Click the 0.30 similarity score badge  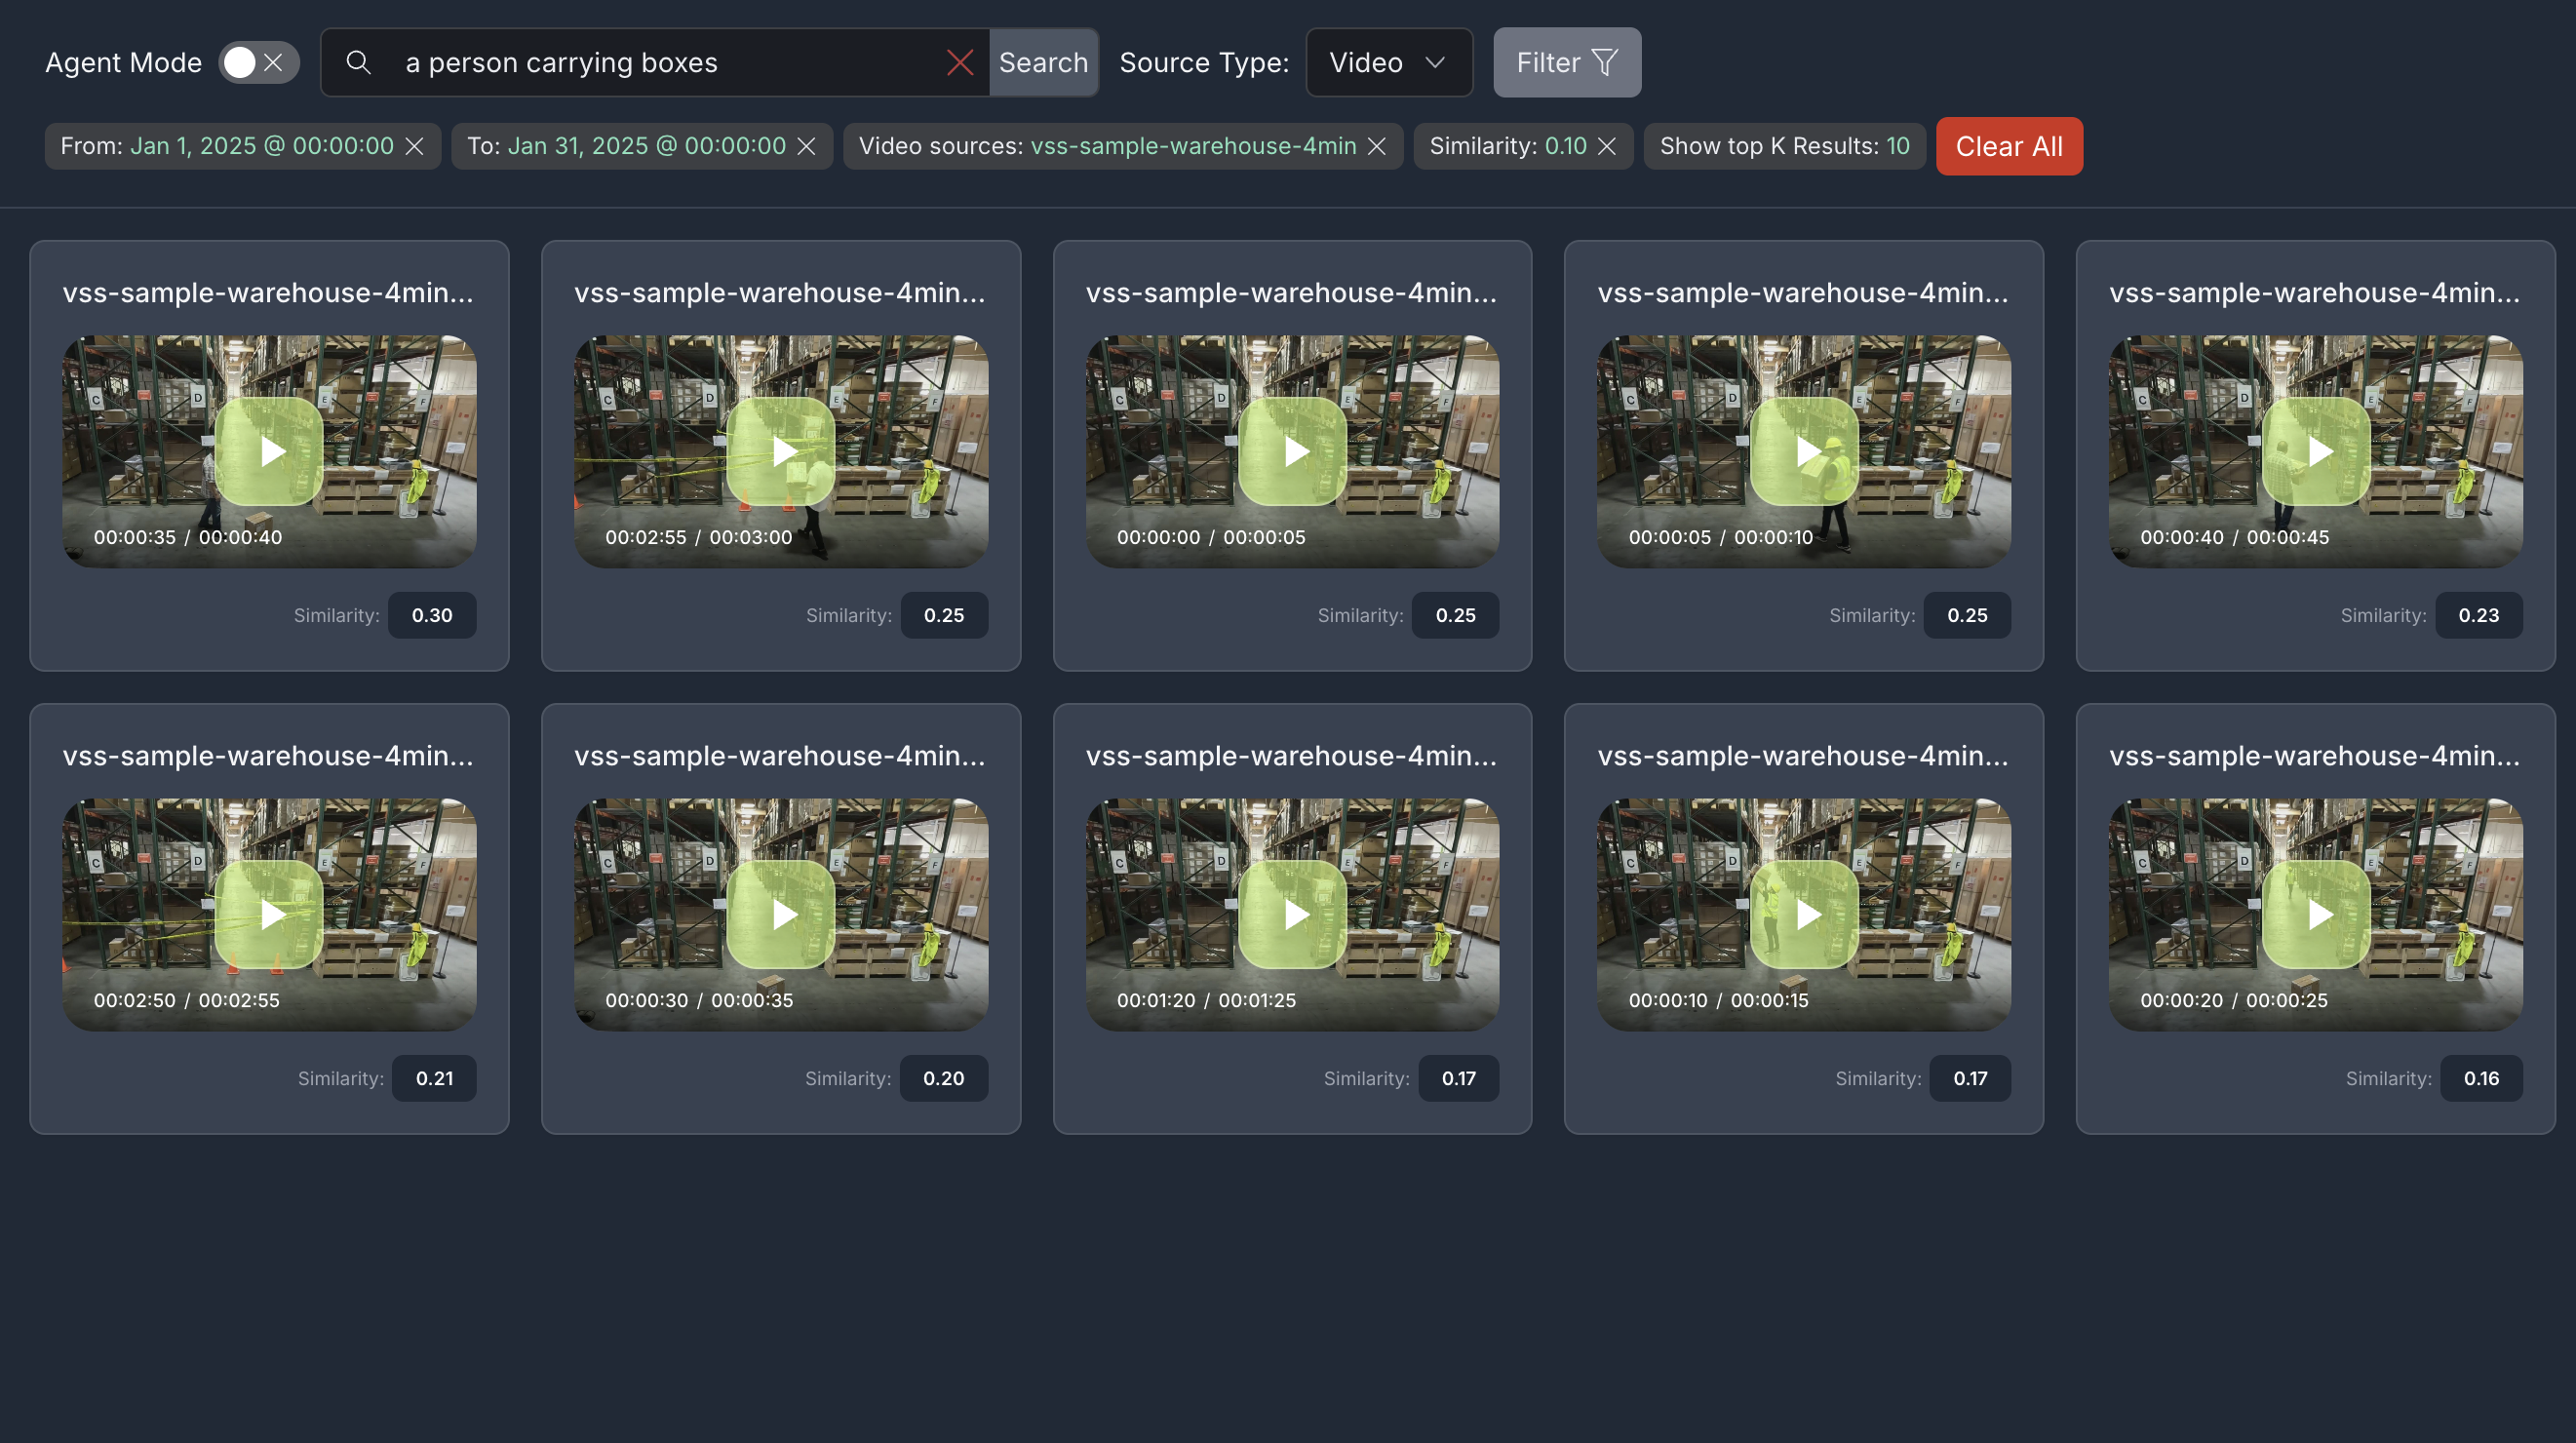pyautogui.click(x=432, y=615)
